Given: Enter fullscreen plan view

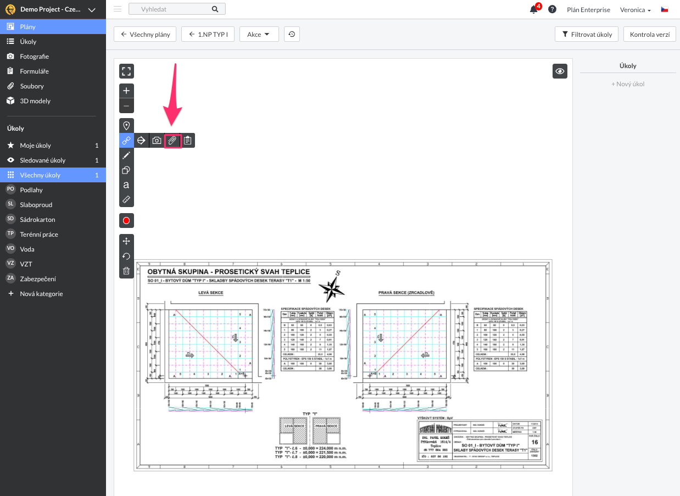Looking at the screenshot, I should 126,71.
